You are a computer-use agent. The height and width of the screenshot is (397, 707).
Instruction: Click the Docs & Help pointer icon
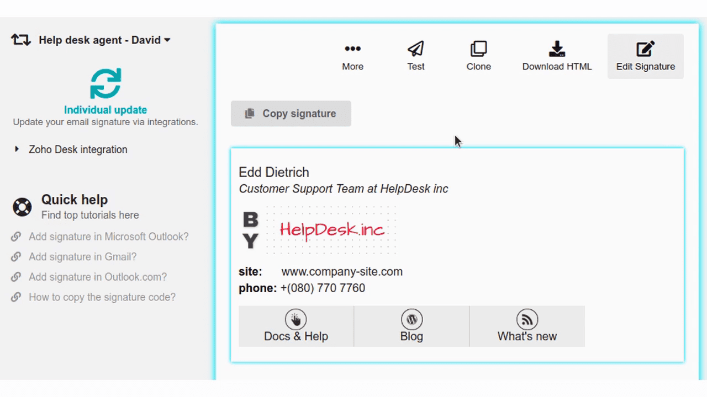click(296, 319)
